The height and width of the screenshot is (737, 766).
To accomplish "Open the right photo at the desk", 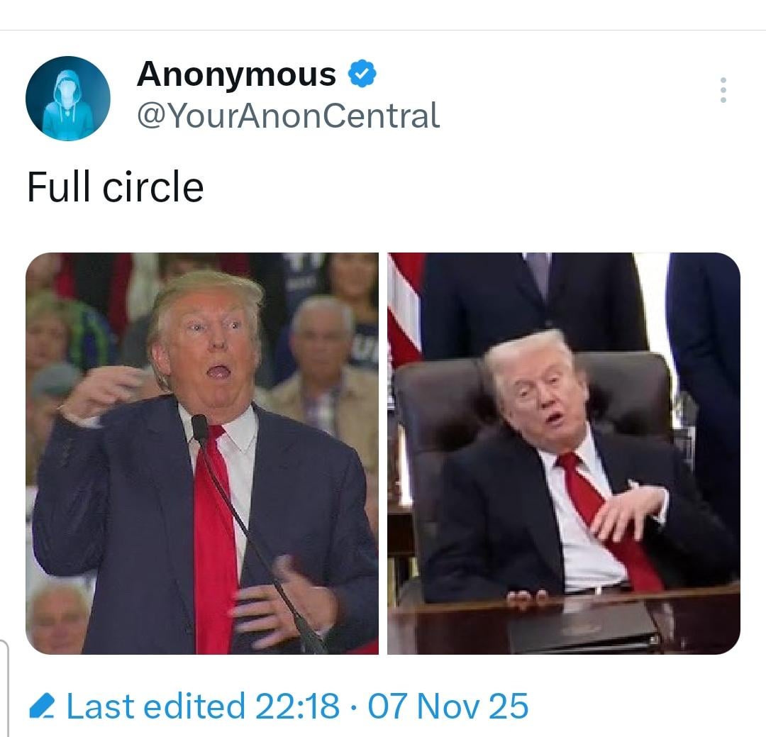I will pos(564,453).
